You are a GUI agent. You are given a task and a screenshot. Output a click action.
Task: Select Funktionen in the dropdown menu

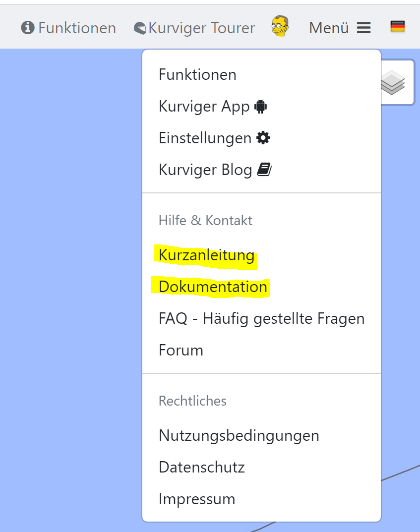197,75
